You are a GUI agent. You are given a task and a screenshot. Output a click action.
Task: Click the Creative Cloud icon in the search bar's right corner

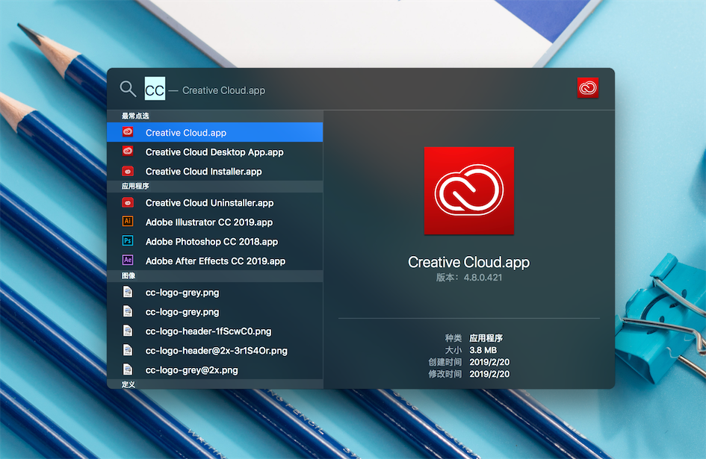click(587, 88)
